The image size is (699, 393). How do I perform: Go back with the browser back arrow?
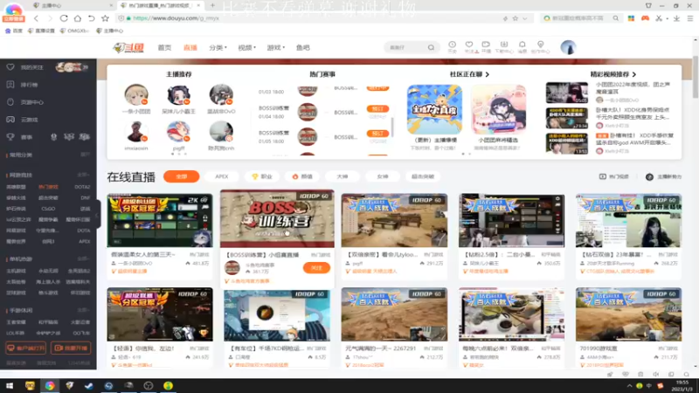[x=36, y=18]
